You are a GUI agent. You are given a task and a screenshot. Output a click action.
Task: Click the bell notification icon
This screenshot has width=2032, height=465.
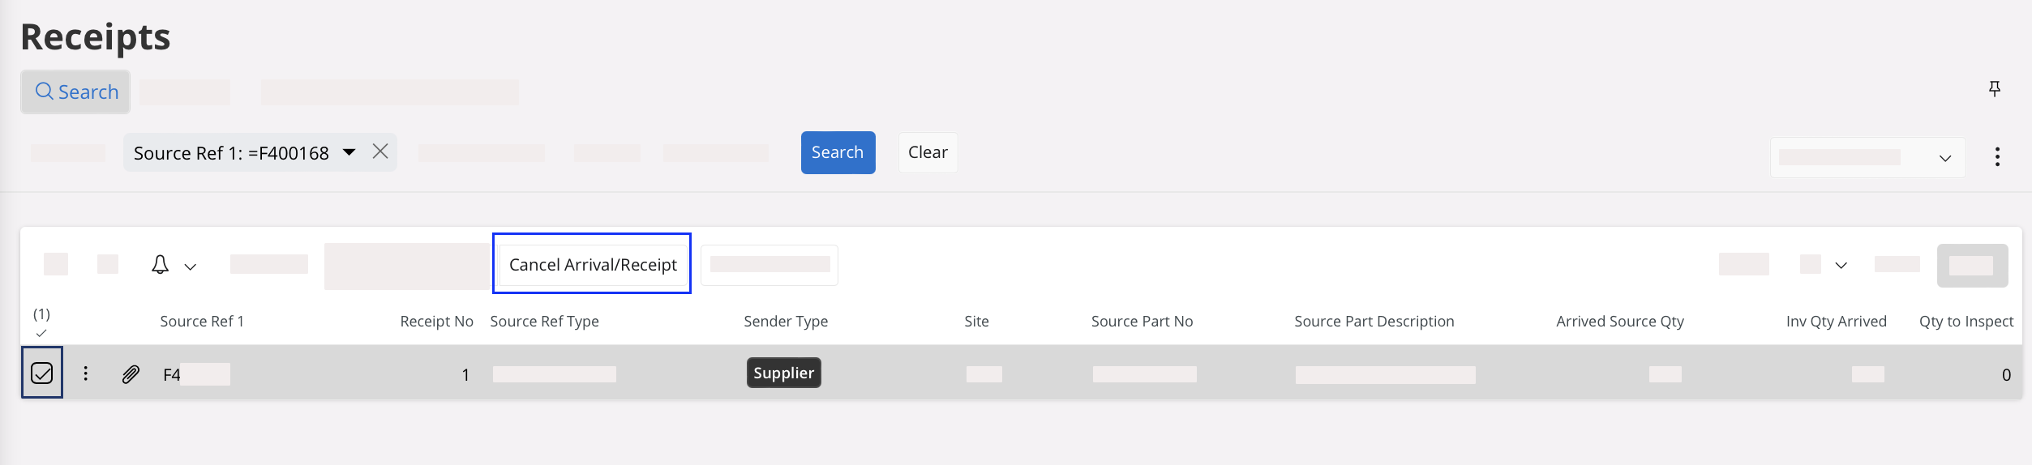click(x=161, y=265)
